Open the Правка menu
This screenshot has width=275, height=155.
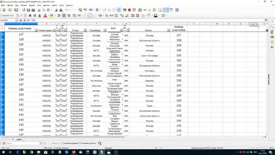pyautogui.click(x=10, y=6)
